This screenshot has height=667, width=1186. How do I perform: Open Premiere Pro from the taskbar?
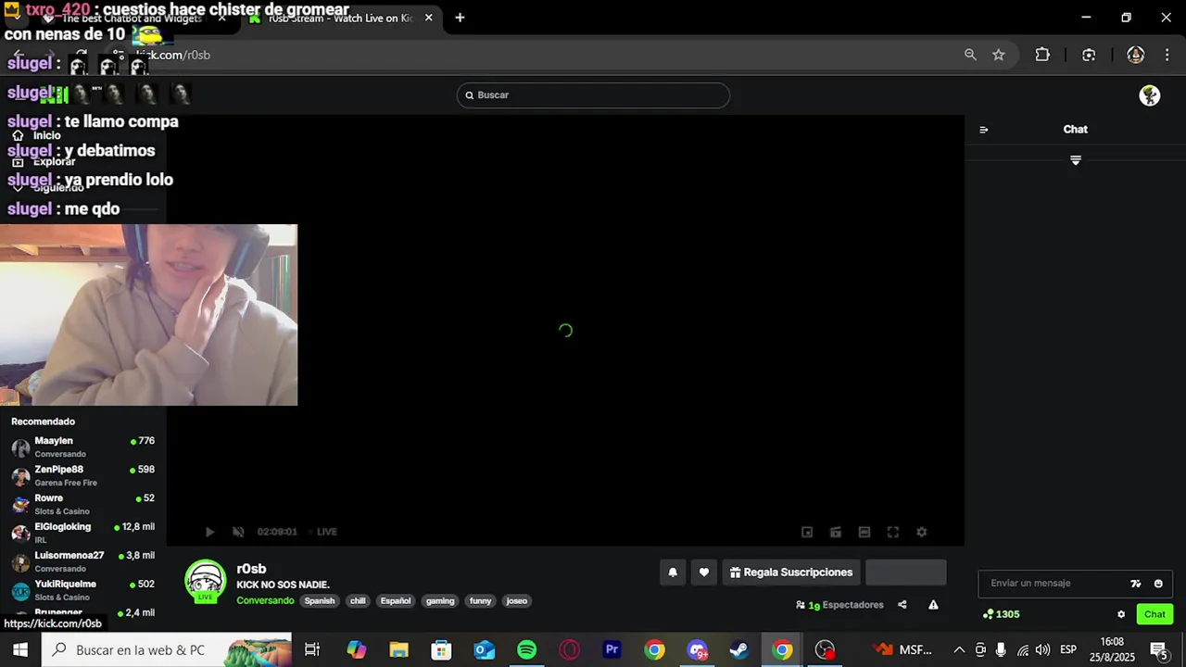[612, 650]
